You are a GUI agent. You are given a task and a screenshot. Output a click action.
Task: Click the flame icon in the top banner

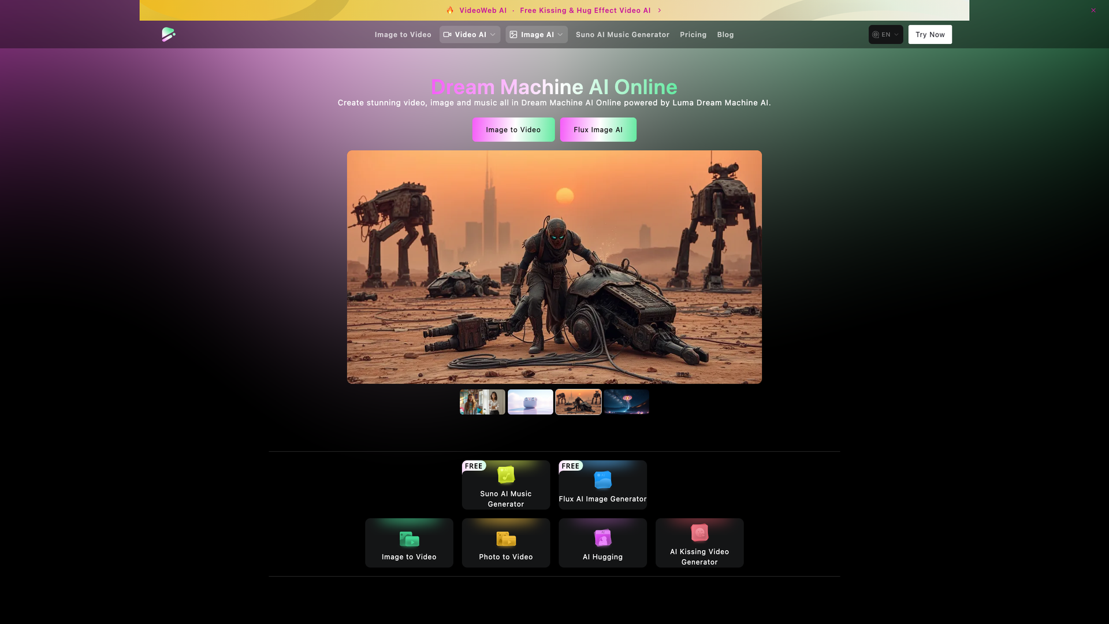pyautogui.click(x=450, y=10)
